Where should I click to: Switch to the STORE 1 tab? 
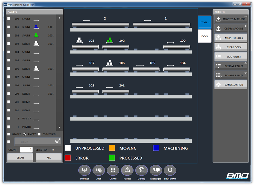coord(205,22)
